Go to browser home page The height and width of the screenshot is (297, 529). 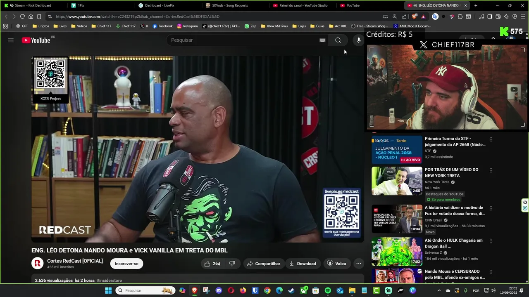[x=31, y=16]
